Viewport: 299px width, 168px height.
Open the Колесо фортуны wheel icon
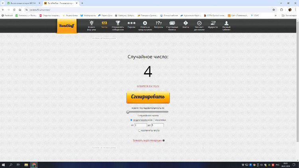[x=91, y=23]
